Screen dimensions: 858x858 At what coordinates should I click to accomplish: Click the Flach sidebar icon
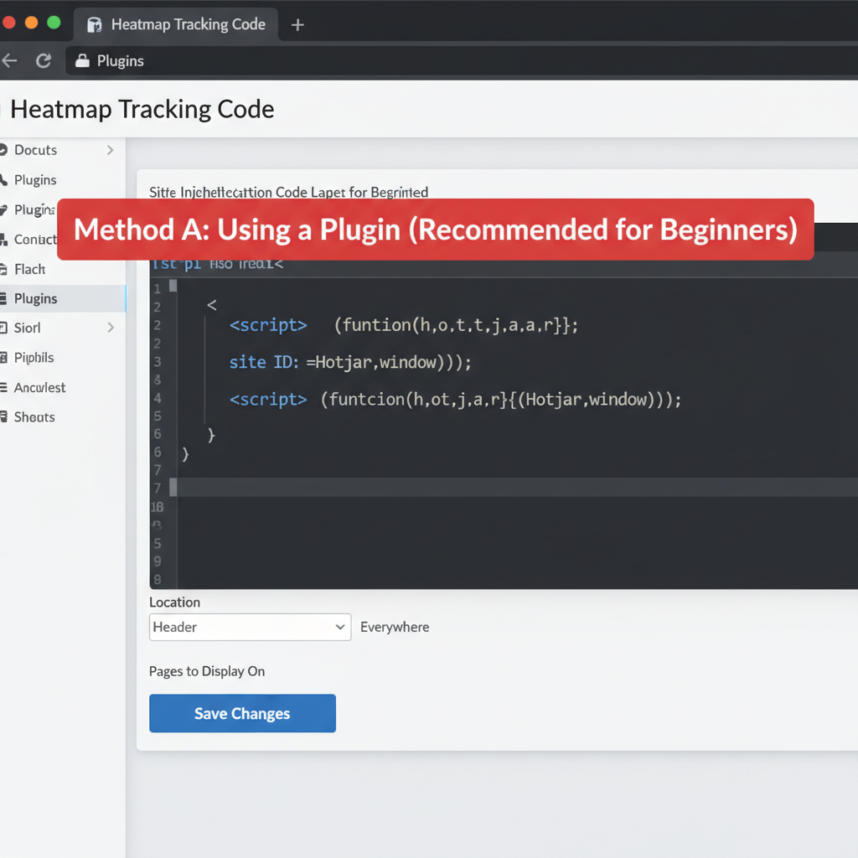pyautogui.click(x=3, y=269)
